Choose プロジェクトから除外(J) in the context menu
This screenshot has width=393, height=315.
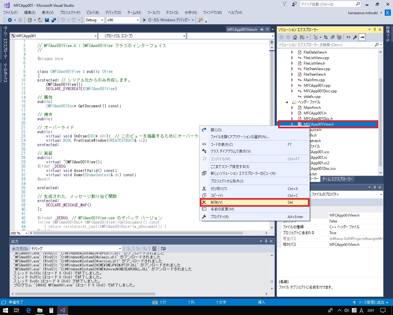(x=255, y=181)
